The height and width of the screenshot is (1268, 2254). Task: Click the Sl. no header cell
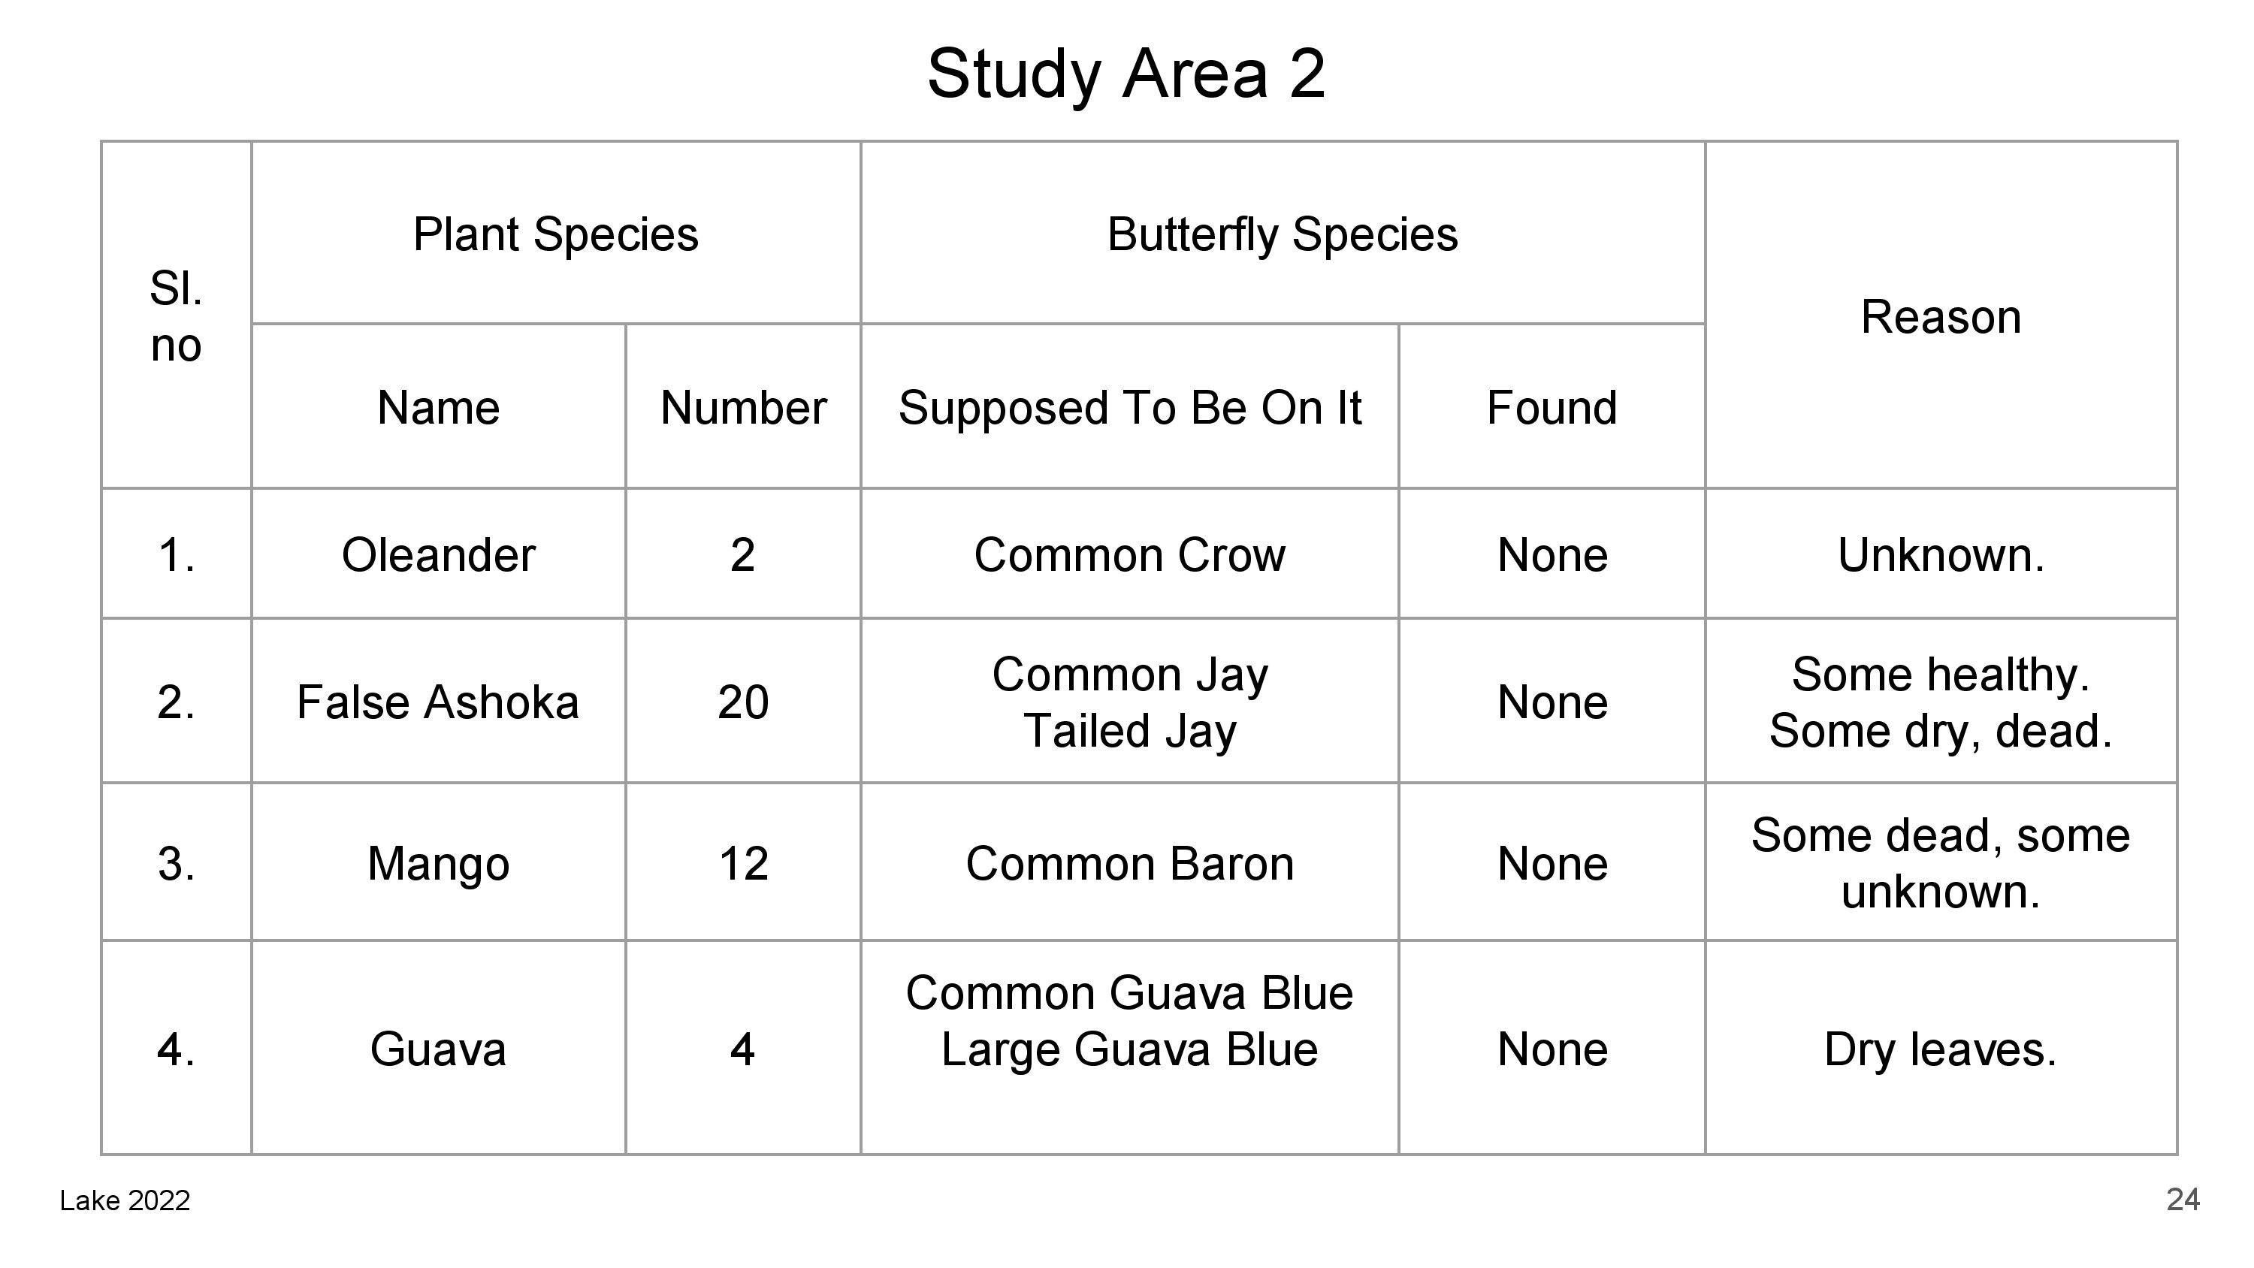point(176,316)
